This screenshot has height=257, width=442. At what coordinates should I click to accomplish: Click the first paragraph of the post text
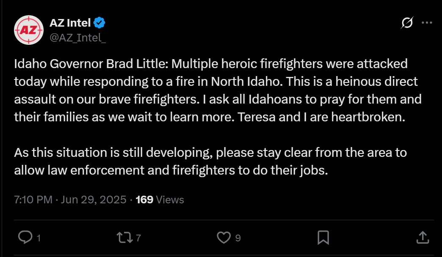(218, 90)
